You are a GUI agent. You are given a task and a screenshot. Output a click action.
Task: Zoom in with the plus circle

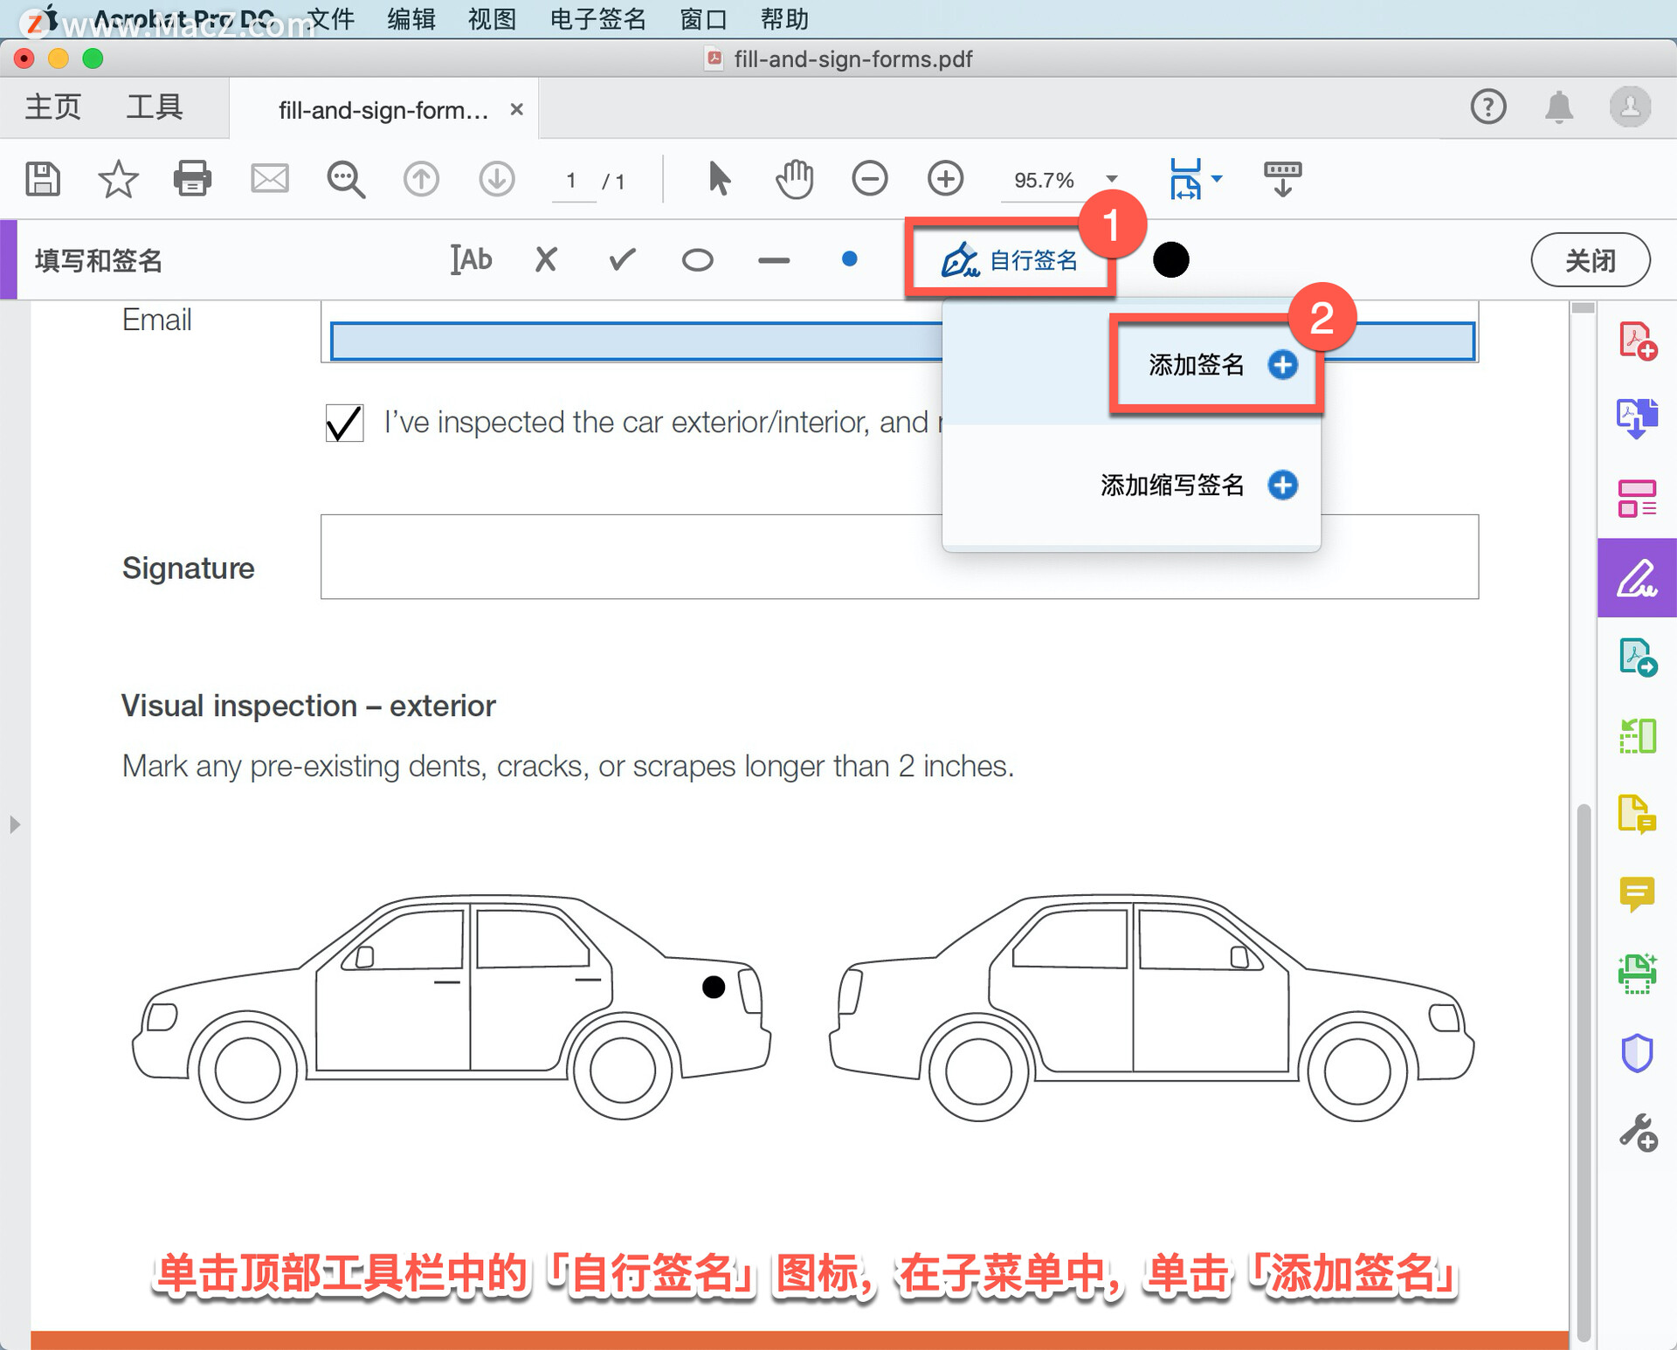tap(945, 179)
